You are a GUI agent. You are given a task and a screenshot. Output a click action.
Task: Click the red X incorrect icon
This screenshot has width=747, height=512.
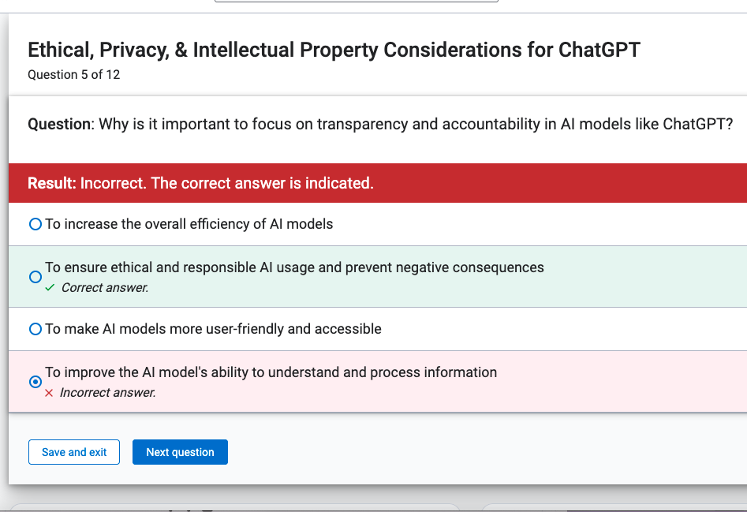(49, 393)
